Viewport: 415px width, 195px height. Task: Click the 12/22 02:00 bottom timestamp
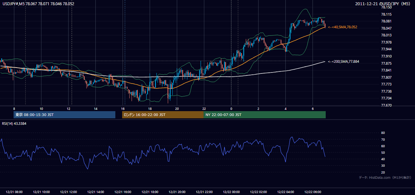(258, 192)
